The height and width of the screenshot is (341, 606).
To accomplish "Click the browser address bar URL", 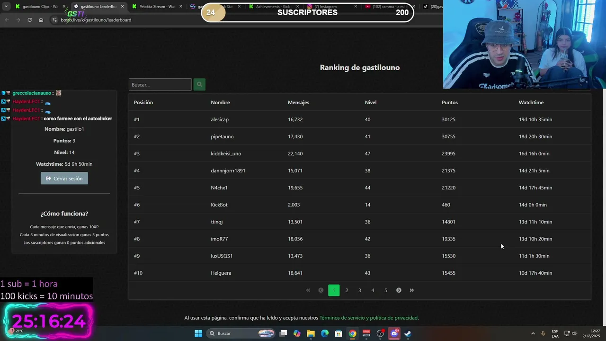I will pyautogui.click(x=96, y=20).
